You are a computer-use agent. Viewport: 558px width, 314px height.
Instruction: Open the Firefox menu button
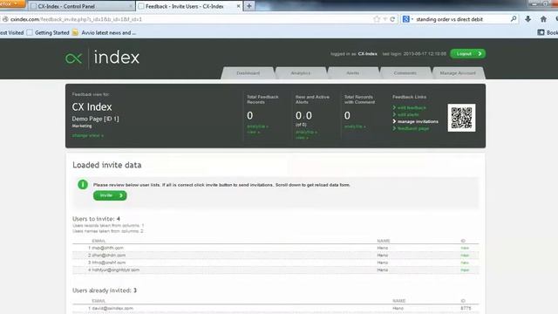tap(11, 3)
